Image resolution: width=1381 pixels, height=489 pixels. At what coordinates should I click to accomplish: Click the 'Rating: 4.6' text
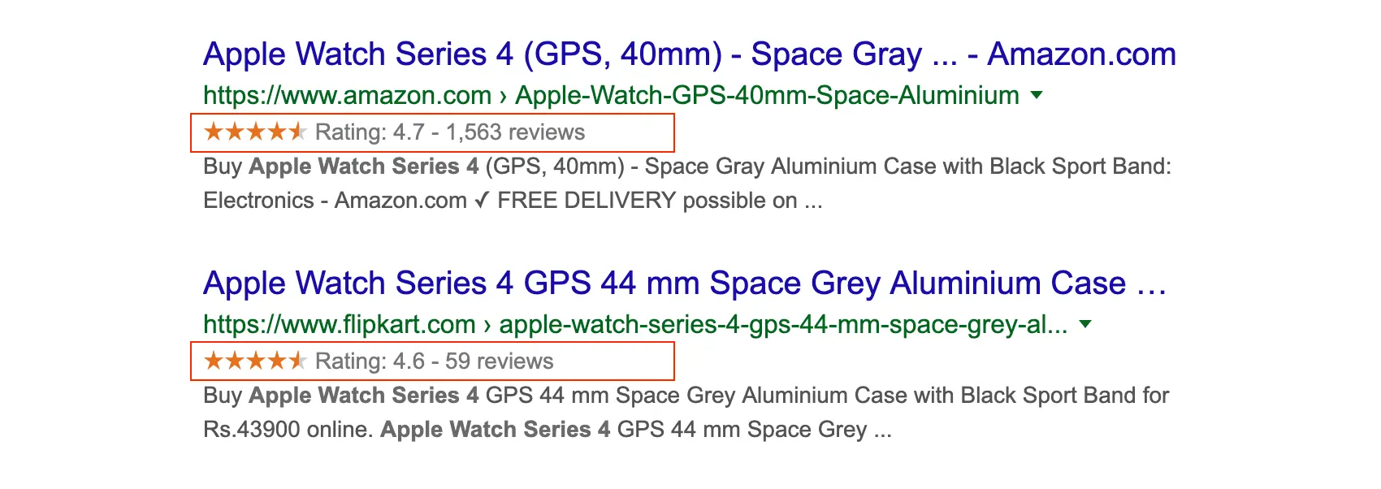(370, 361)
